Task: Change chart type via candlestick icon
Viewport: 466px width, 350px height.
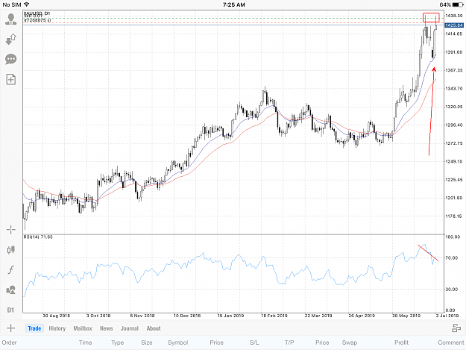Action: click(11, 250)
